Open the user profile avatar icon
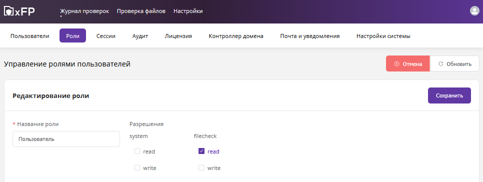Image resolution: width=483 pixels, height=182 pixels. click(x=474, y=11)
